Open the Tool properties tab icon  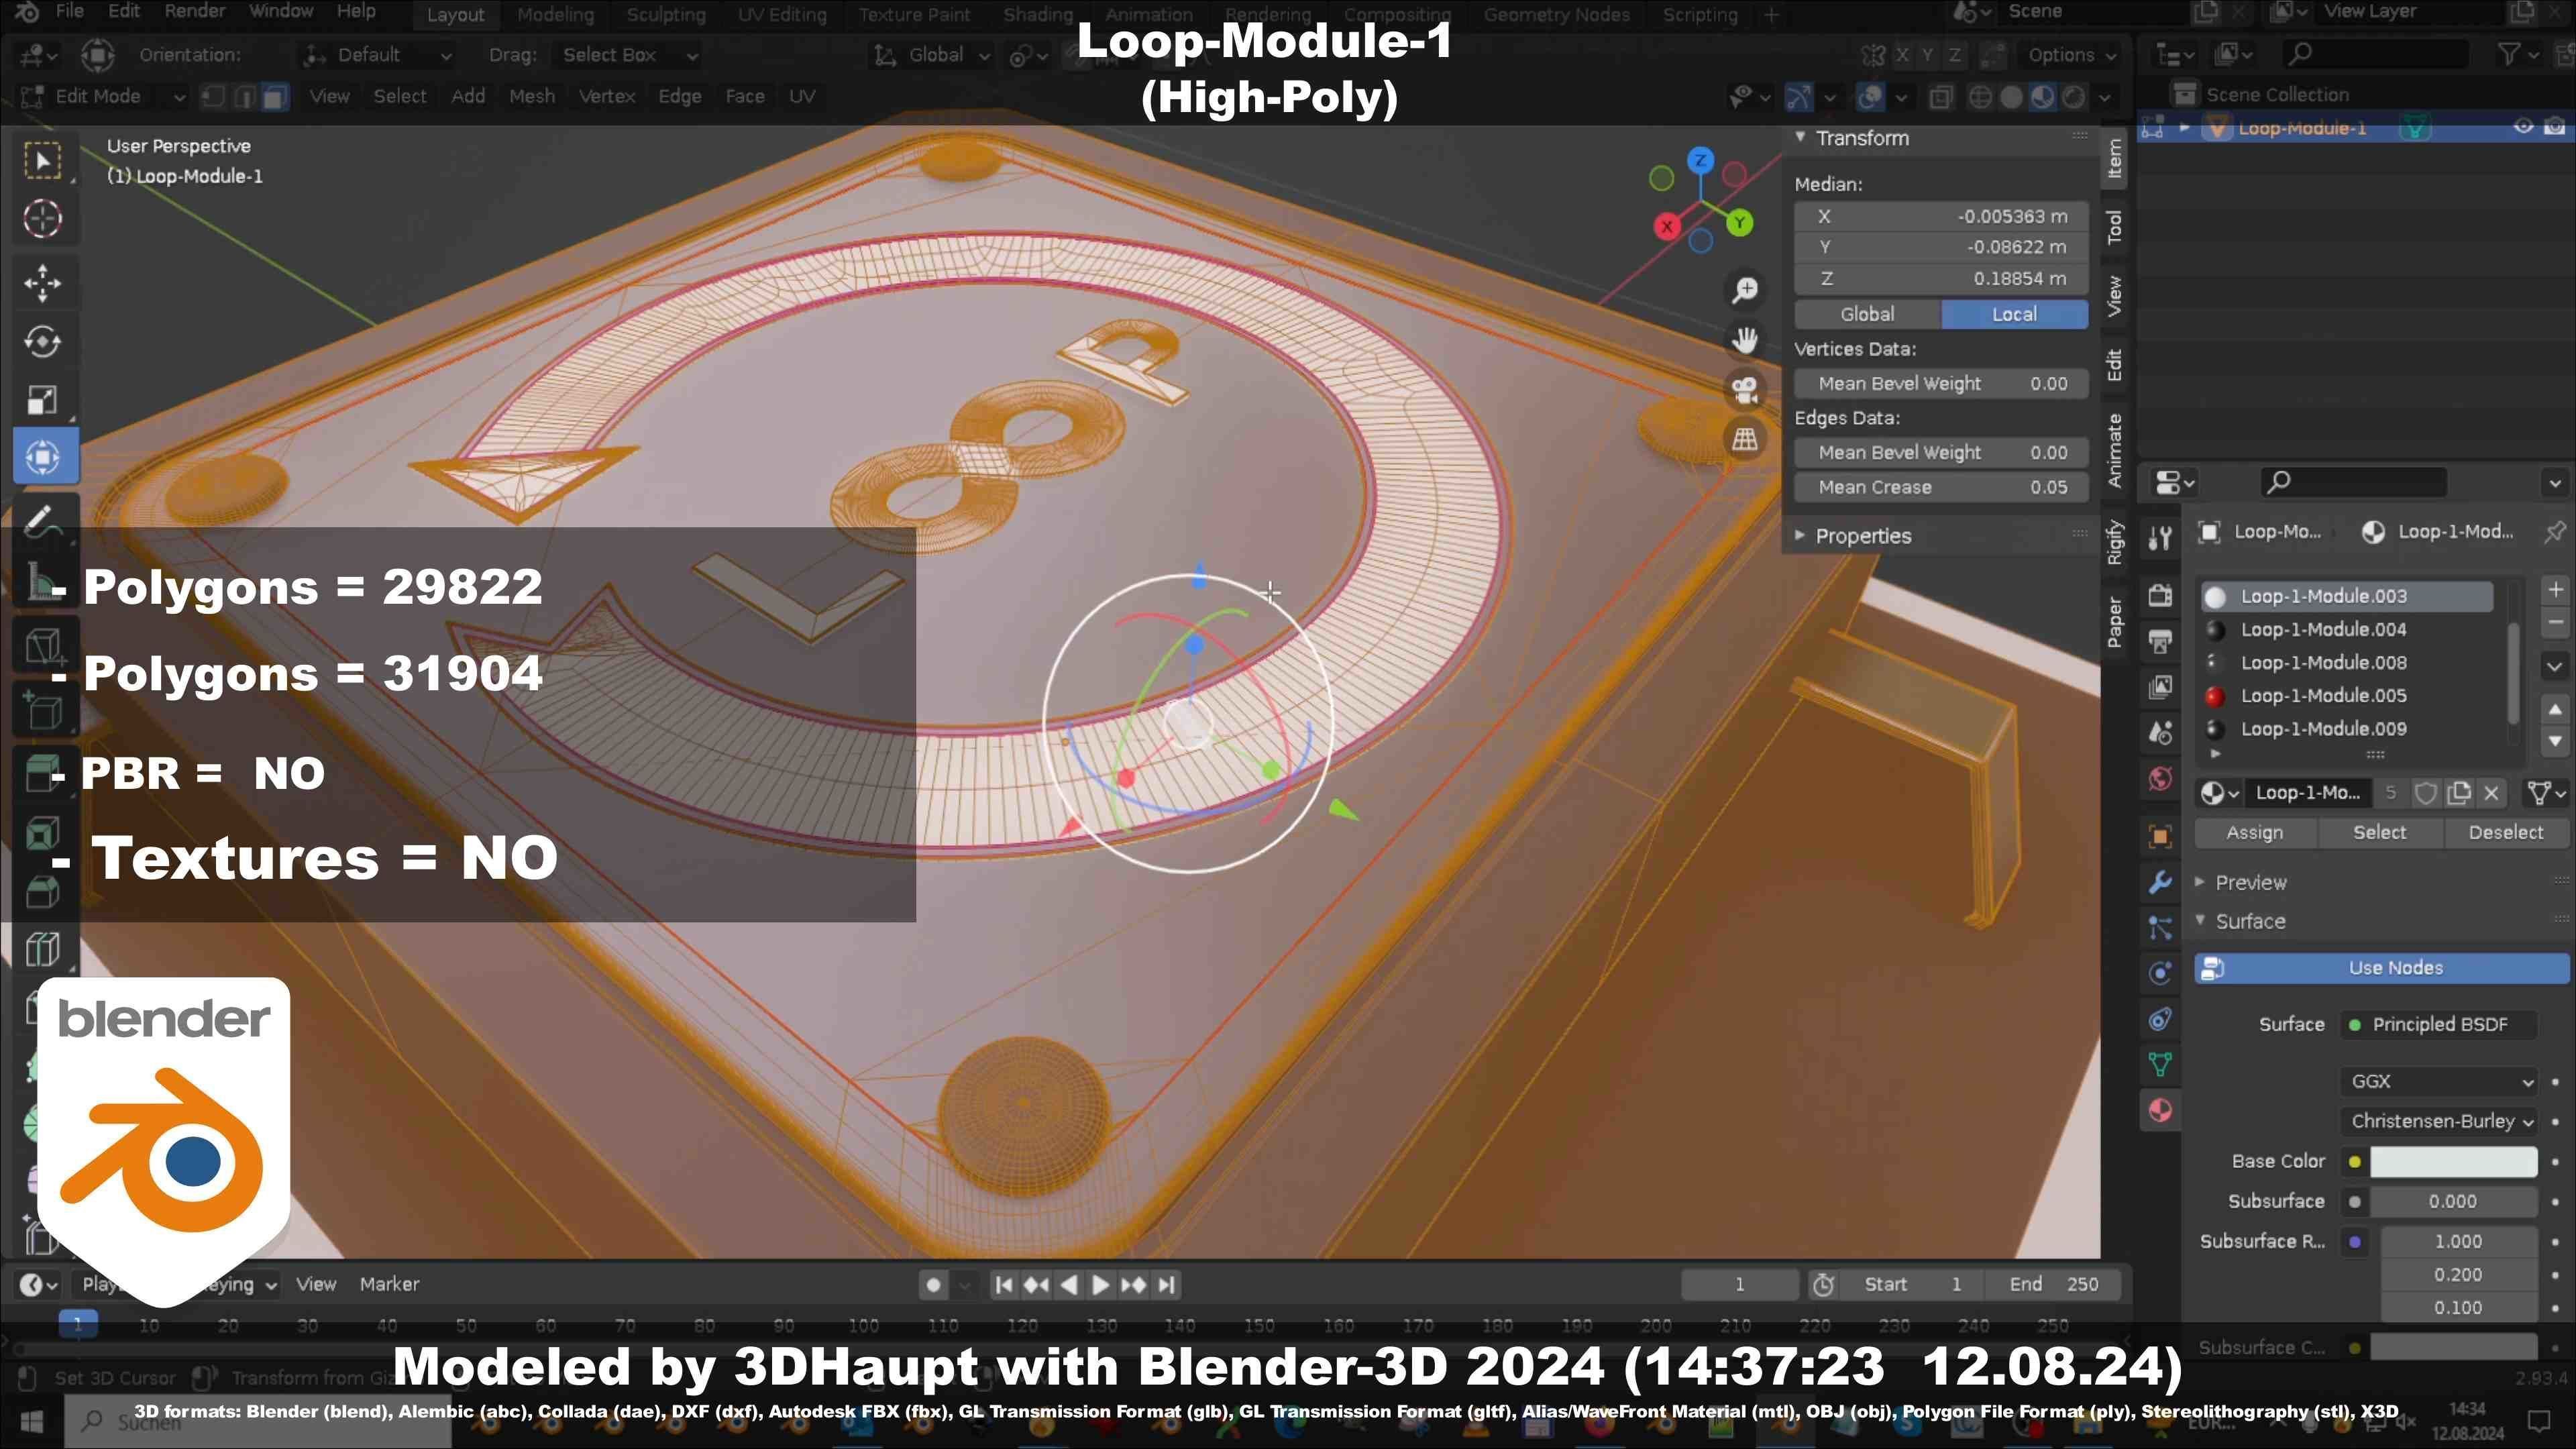[x=2160, y=538]
